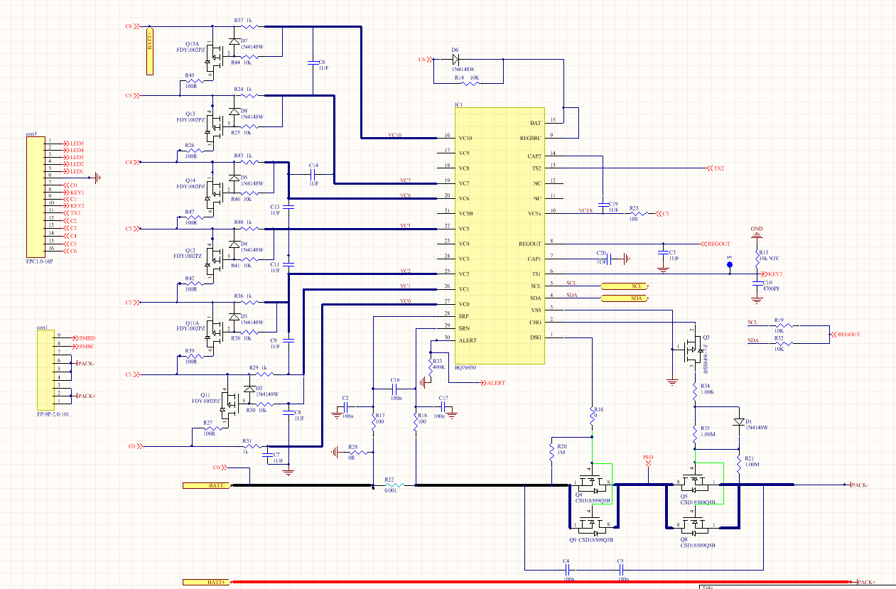Select sense resistor R22 0.001
896x589 pixels.
[394, 485]
